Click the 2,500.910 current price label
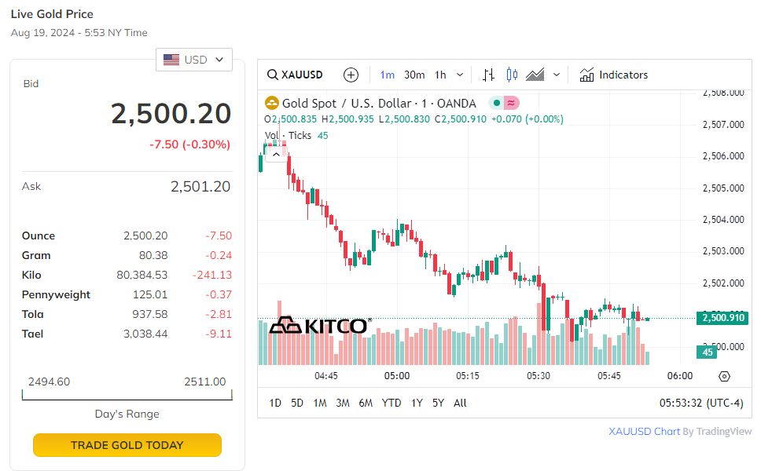 point(720,318)
